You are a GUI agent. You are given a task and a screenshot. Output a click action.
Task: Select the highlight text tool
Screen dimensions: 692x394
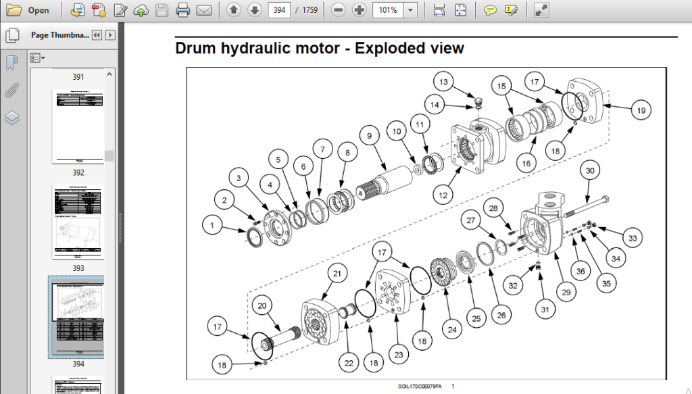click(511, 10)
